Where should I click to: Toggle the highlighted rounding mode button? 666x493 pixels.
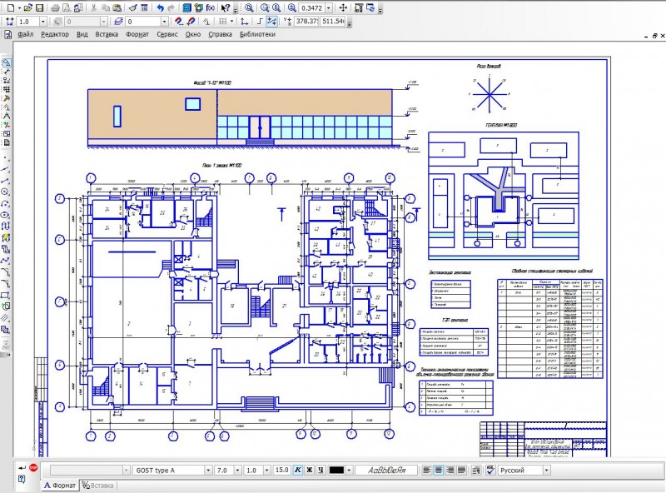click(272, 22)
